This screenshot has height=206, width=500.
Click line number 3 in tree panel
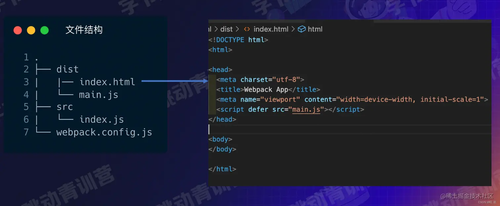pyautogui.click(x=26, y=82)
